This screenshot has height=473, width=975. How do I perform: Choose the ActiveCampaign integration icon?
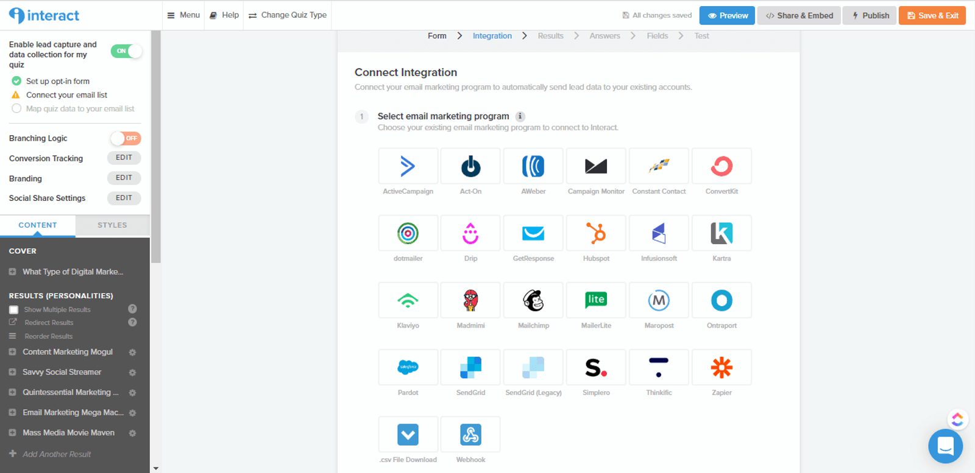[x=408, y=166]
